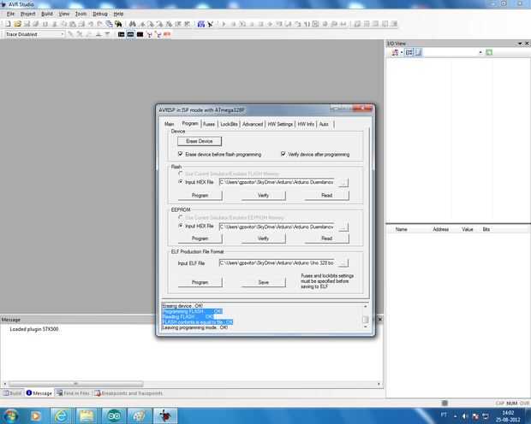Click the EEPROM HEX file path field
Image resolution: width=531 pixels, height=424 pixels.
coord(277,227)
